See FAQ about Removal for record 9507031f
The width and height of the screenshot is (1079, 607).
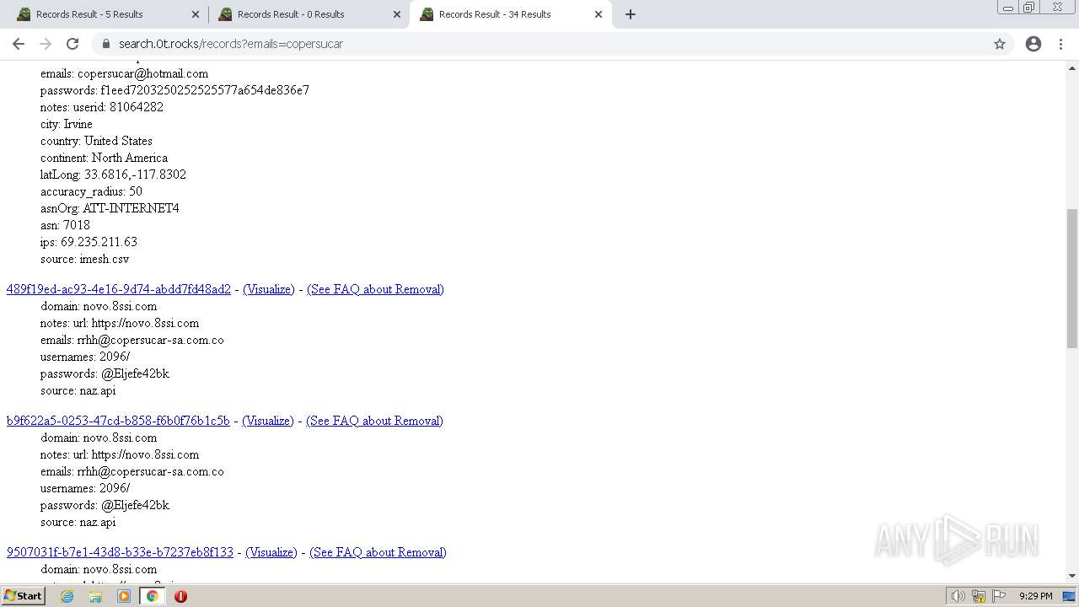pos(378,552)
